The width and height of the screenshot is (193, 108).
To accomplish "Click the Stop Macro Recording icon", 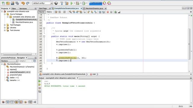I will [x=111, y=12].
